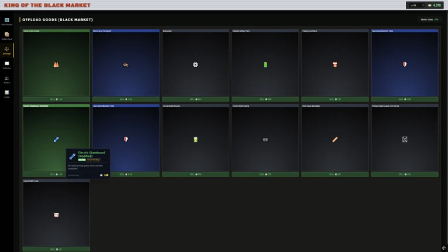The image size is (448, 252).
Task: Open the Black Market sidebar icon
Action: [7, 21]
